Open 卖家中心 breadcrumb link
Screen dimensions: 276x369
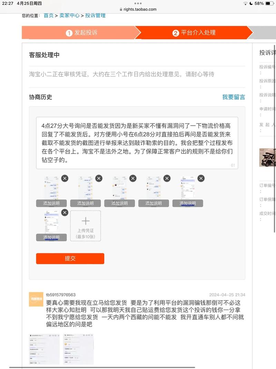tap(69, 16)
